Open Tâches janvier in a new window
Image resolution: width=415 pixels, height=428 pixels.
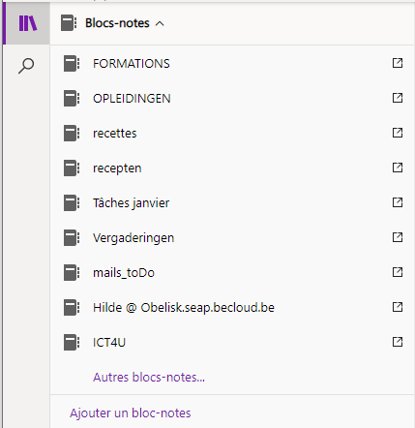pos(398,202)
